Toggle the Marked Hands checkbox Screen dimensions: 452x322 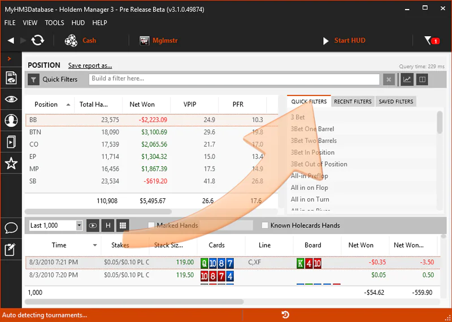pos(151,225)
